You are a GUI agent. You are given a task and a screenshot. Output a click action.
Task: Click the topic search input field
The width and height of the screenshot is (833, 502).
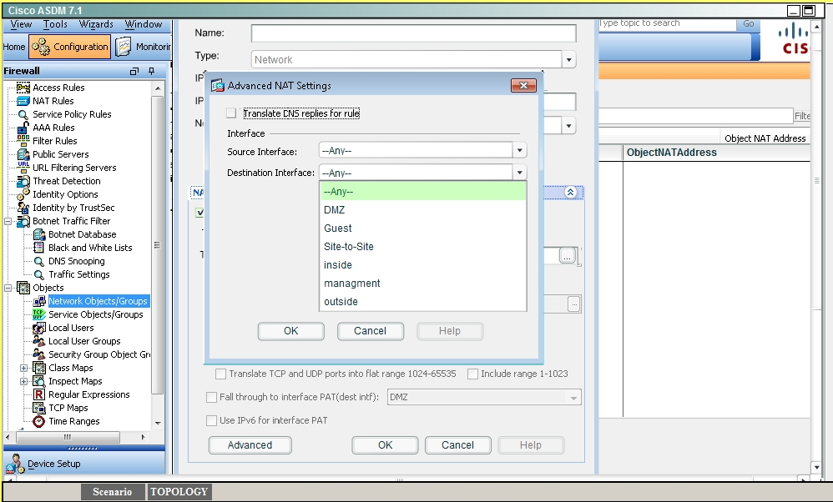[x=667, y=24]
